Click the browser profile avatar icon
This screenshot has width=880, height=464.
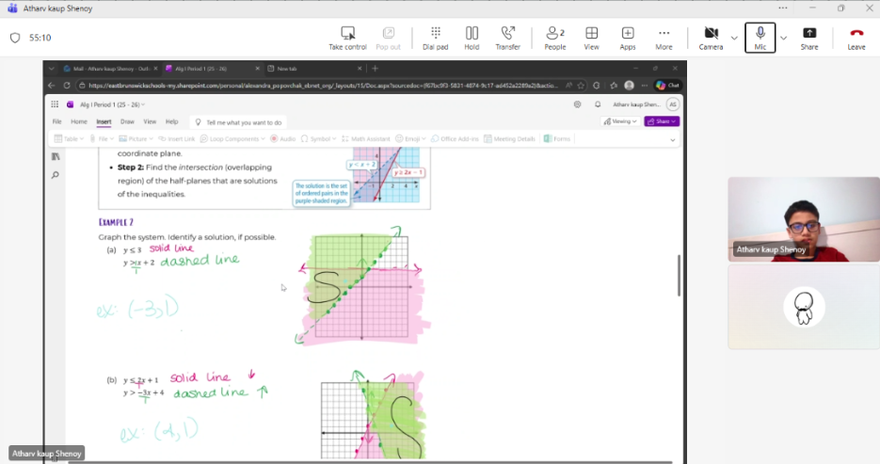629,86
